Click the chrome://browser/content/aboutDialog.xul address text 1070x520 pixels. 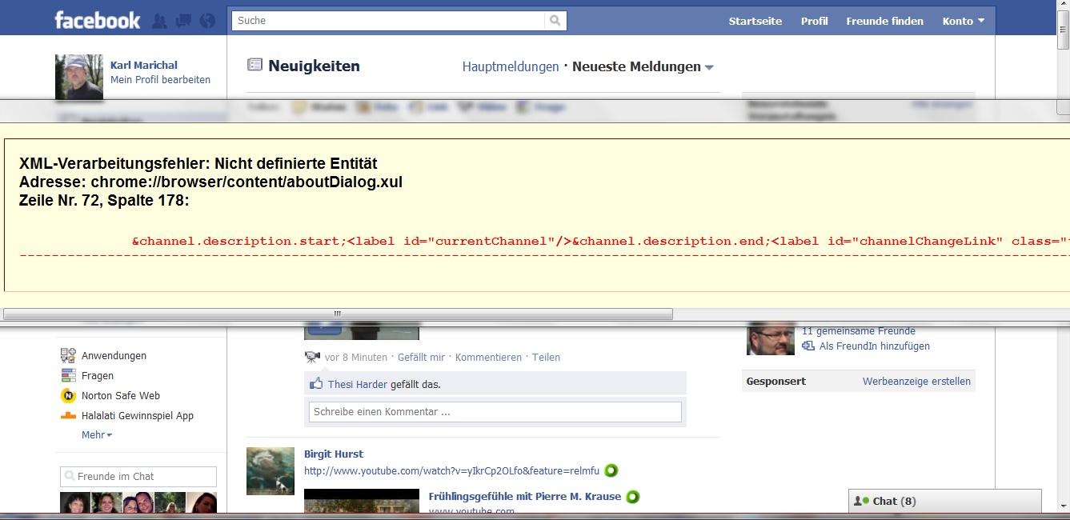246,182
